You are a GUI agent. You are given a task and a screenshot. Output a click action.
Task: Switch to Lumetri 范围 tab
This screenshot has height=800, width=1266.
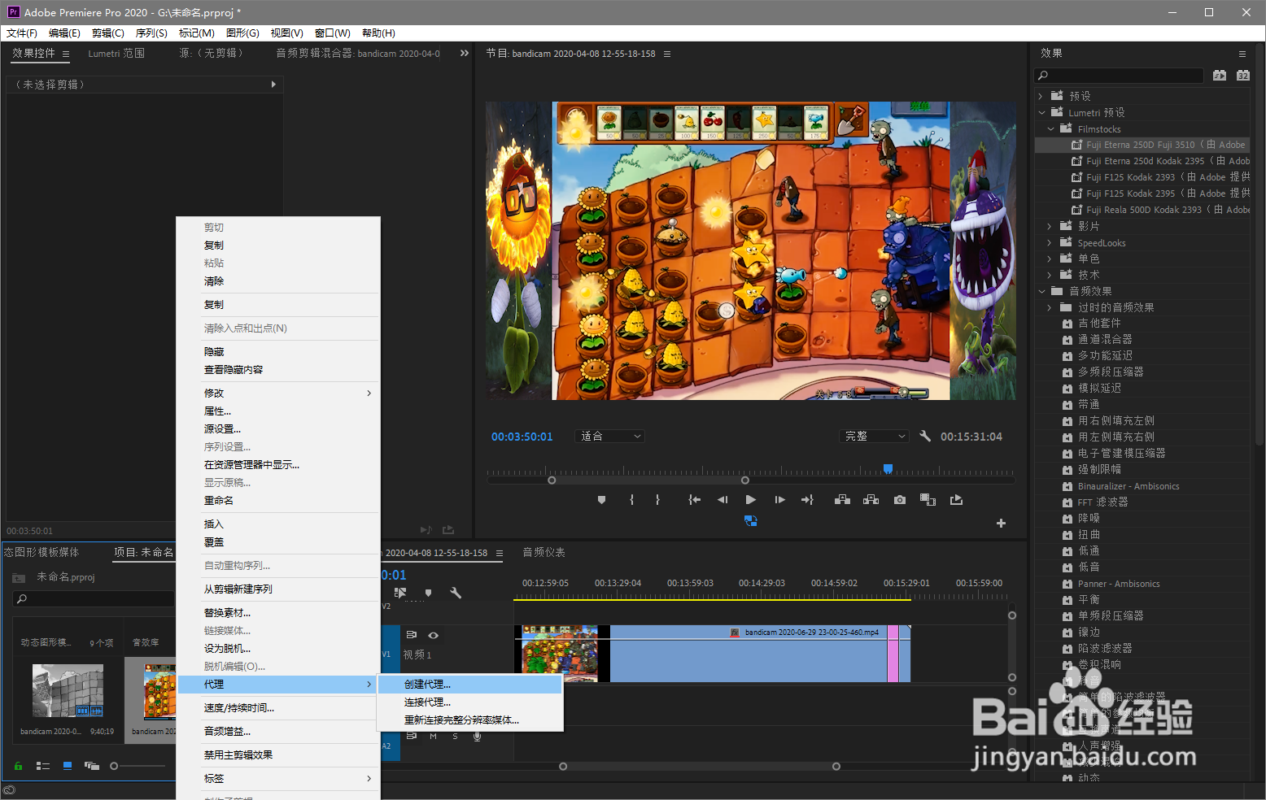click(116, 53)
